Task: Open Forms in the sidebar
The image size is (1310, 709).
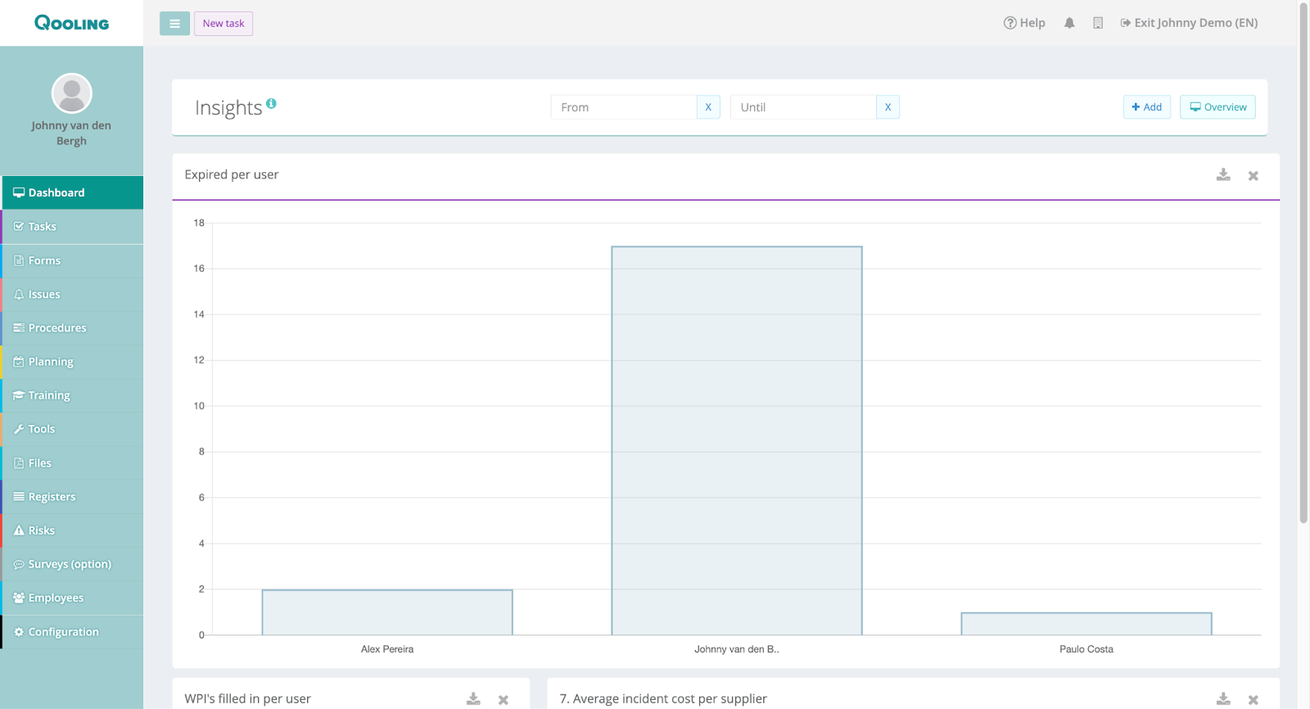Action: coord(72,260)
